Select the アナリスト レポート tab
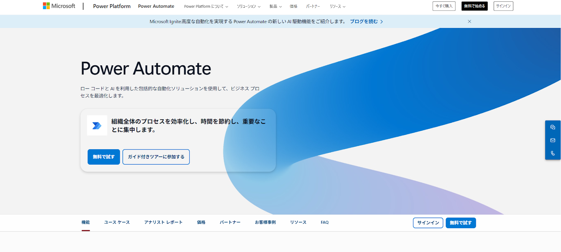This screenshot has width=561, height=252. [x=163, y=222]
